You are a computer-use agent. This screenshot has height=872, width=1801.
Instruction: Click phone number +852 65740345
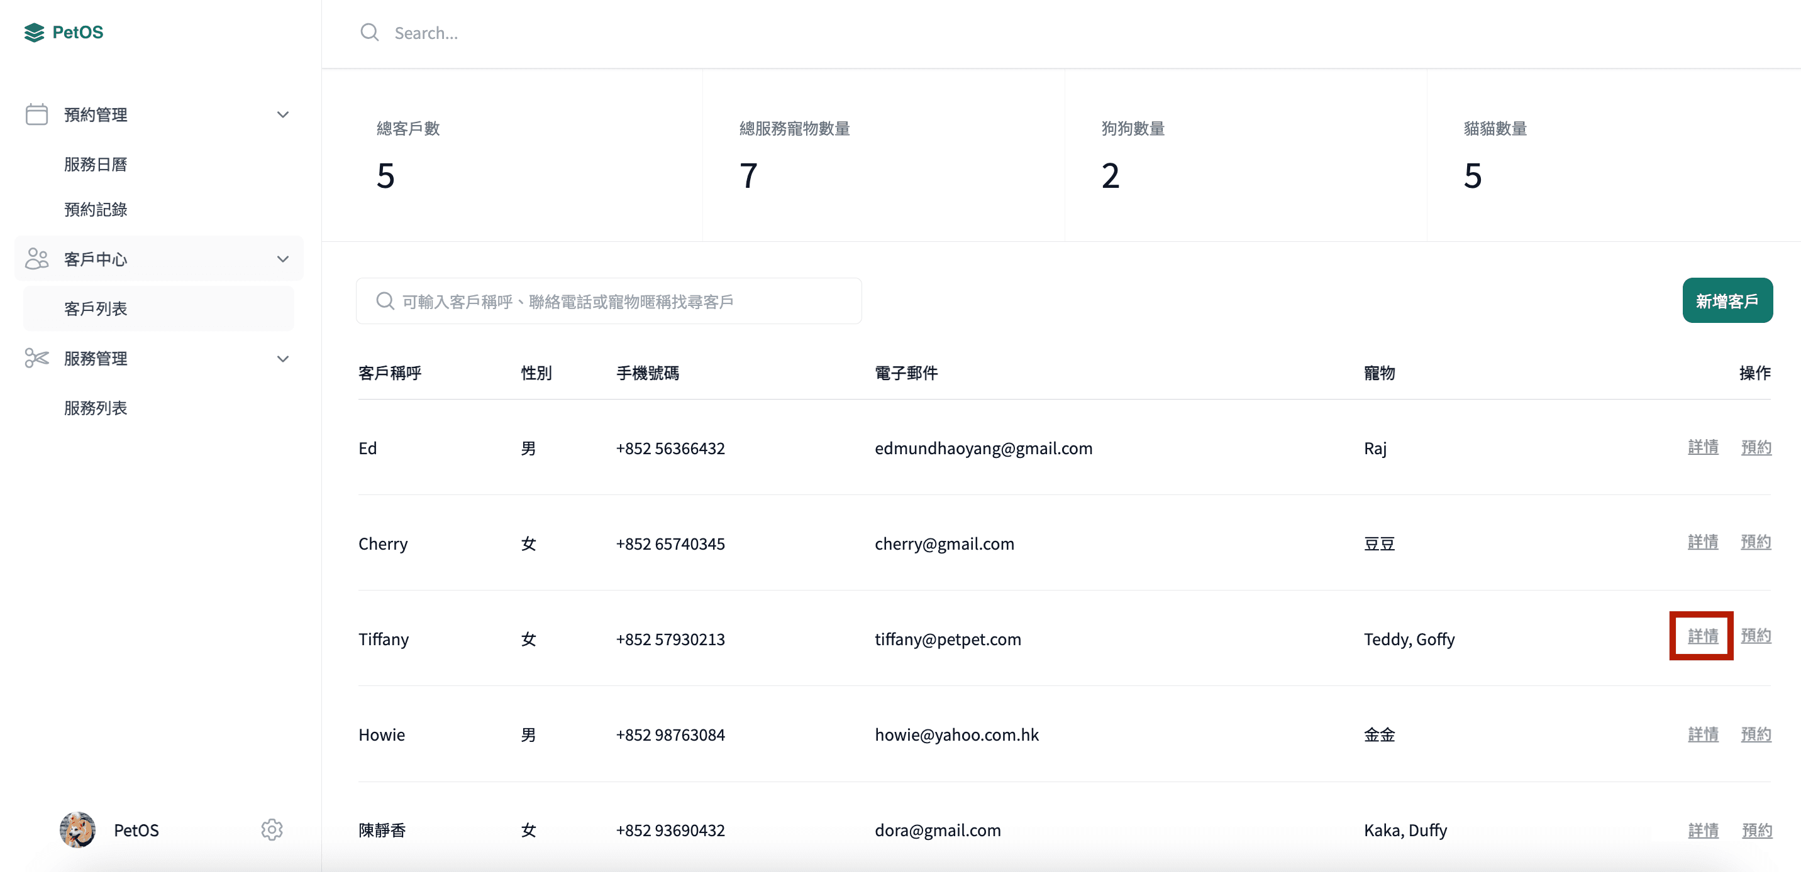coord(670,543)
